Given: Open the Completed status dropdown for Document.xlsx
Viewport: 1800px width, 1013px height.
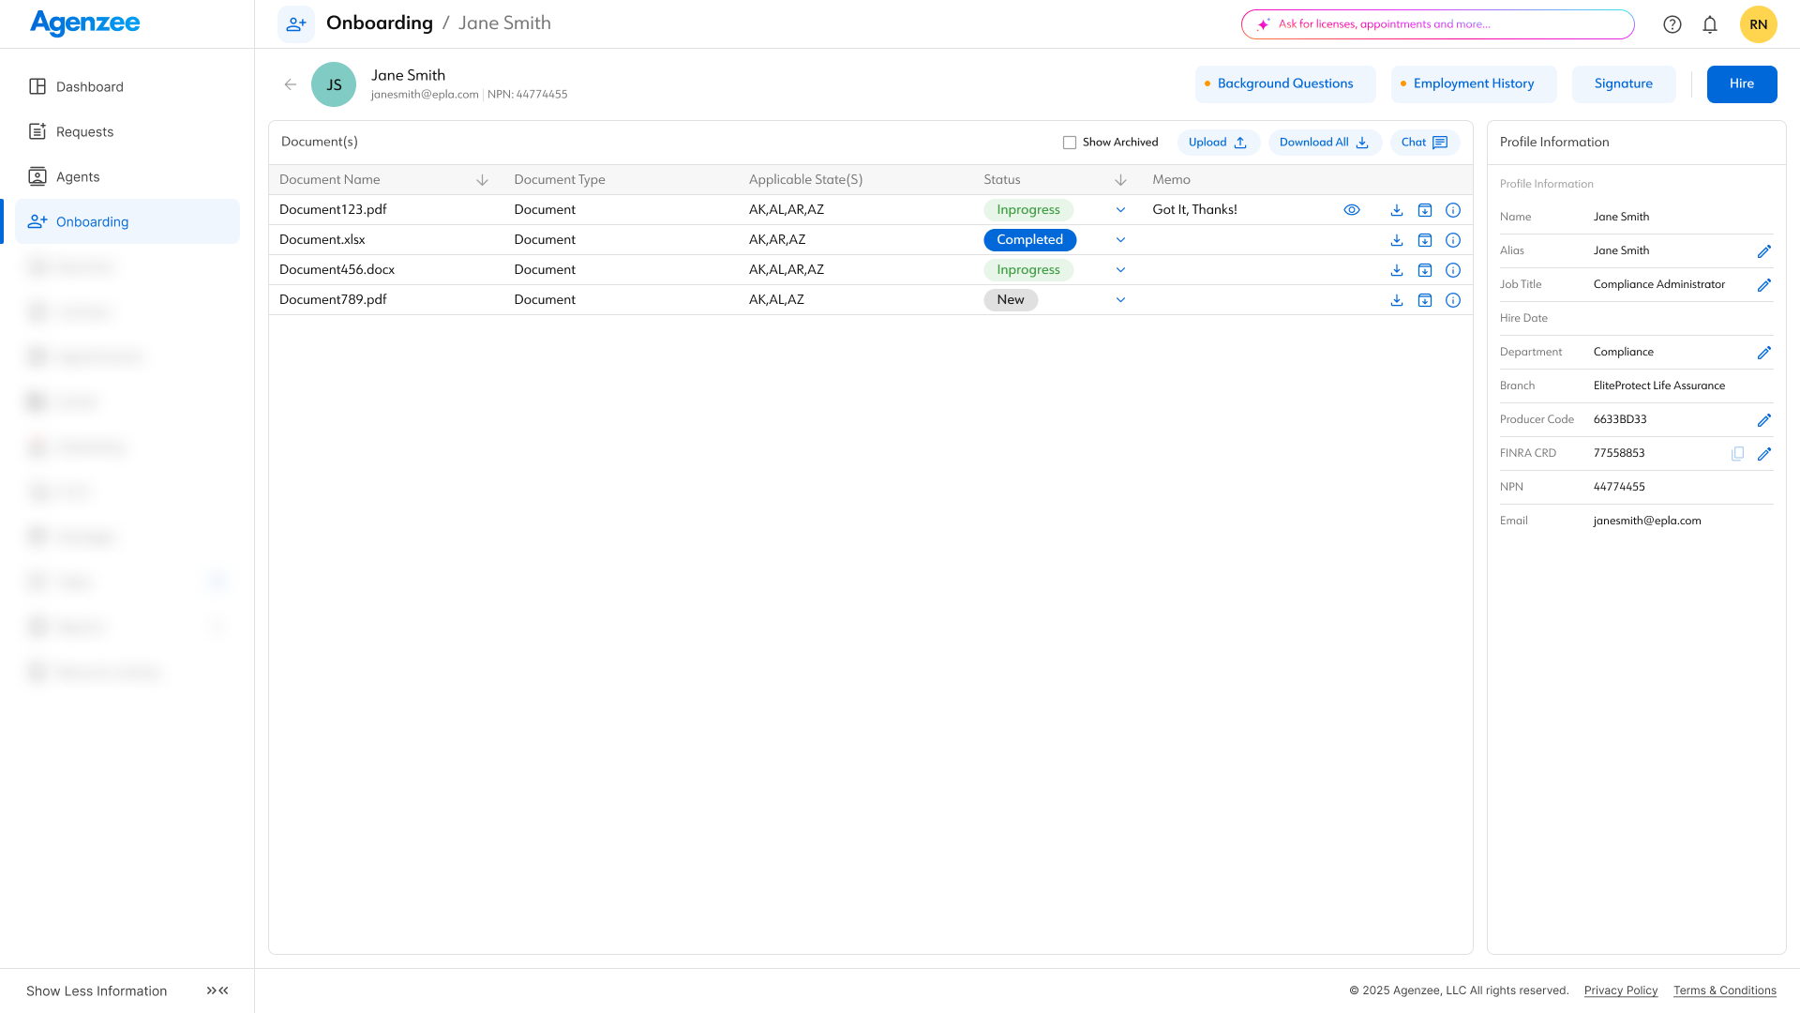Looking at the screenshot, I should (x=1119, y=239).
